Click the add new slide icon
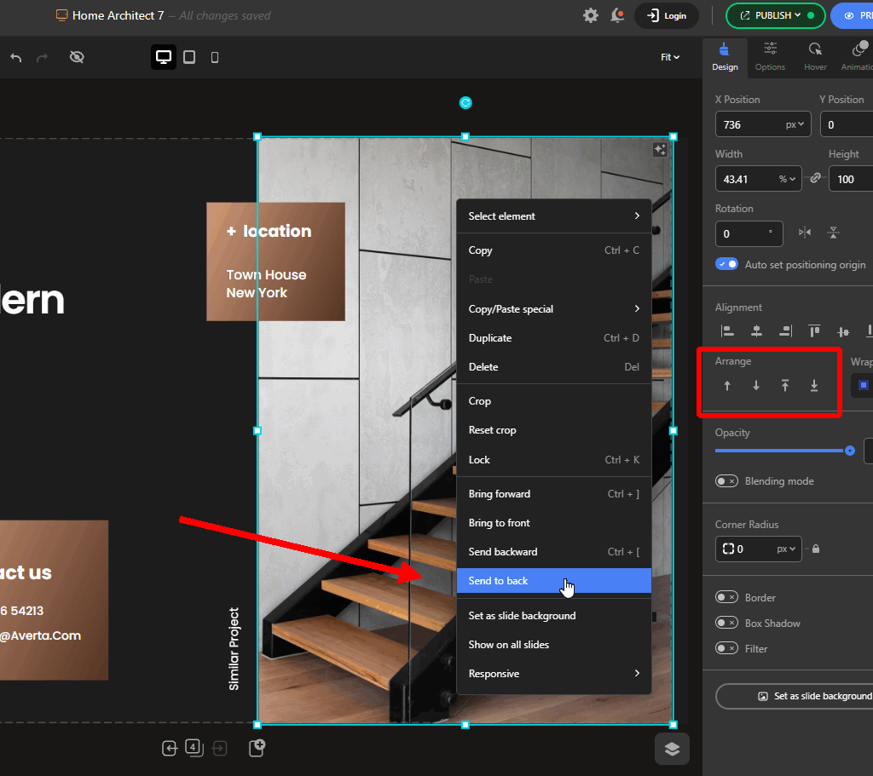Image resolution: width=873 pixels, height=776 pixels. click(x=257, y=748)
